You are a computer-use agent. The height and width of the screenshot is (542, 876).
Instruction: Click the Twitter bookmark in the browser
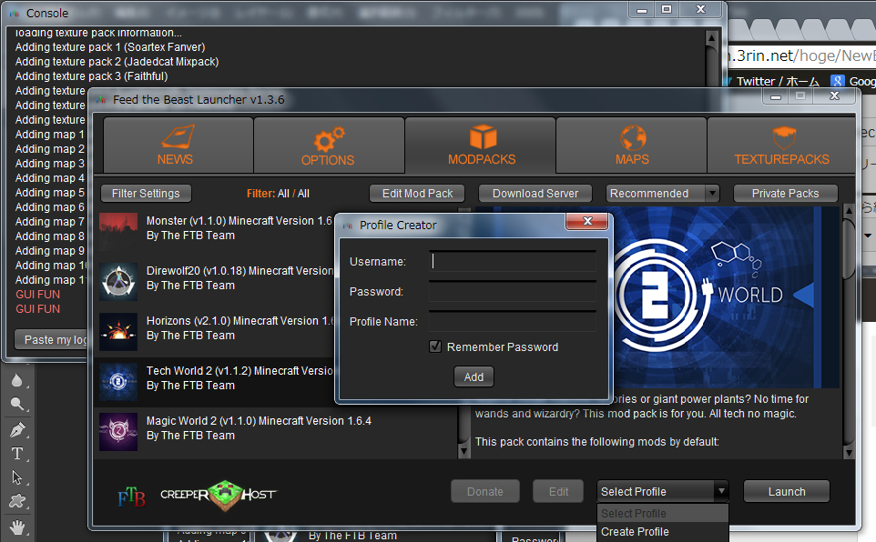point(777,82)
